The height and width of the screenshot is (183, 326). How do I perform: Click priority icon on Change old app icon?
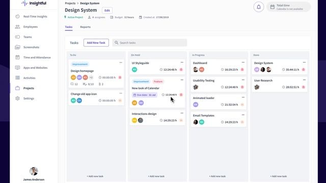tap(120, 101)
